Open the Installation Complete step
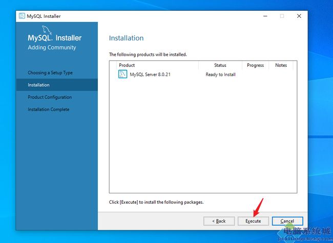Viewport: 333px width, 243px height. coord(49,109)
